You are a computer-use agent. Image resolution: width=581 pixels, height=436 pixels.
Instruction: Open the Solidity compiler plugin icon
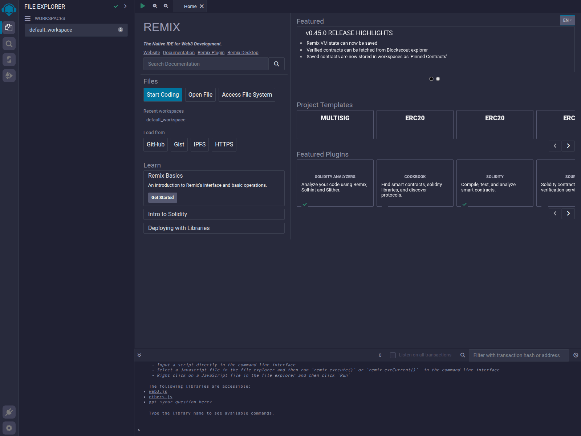point(9,60)
